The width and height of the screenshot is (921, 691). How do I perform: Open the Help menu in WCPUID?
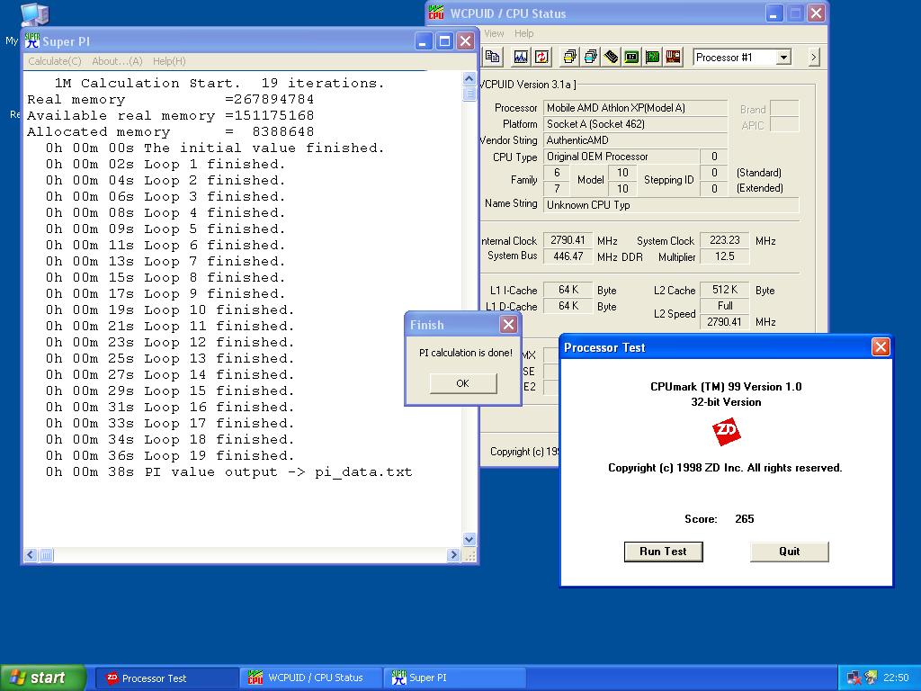[x=524, y=33]
